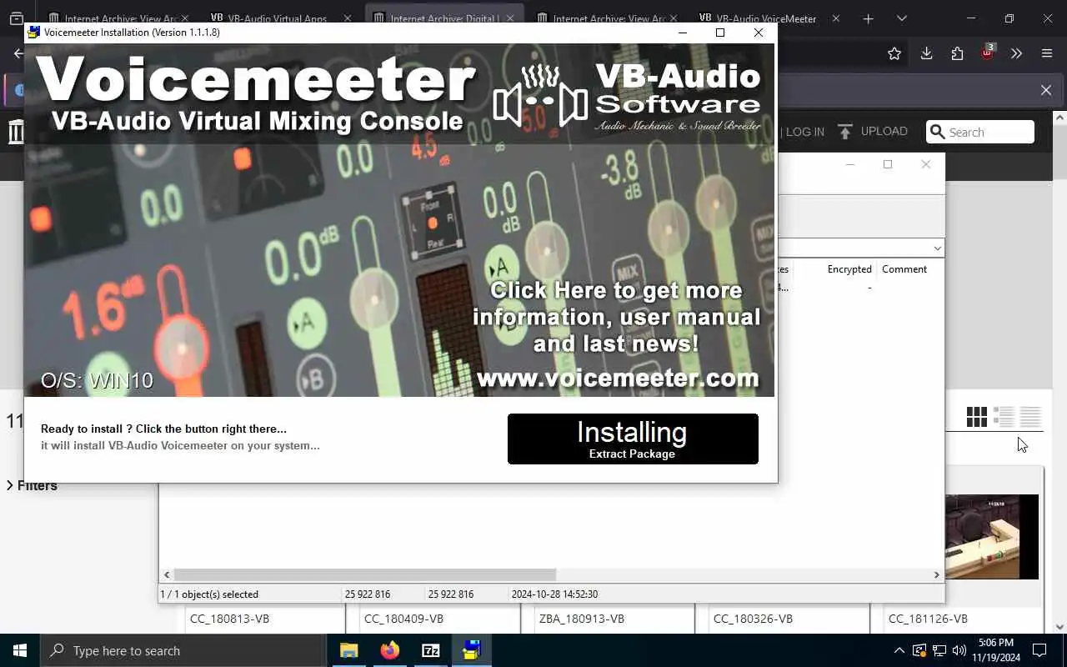Open the Firefox extensions menu
1067x667 pixels.
(957, 53)
